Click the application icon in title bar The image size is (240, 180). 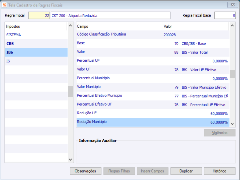tap(4, 5)
